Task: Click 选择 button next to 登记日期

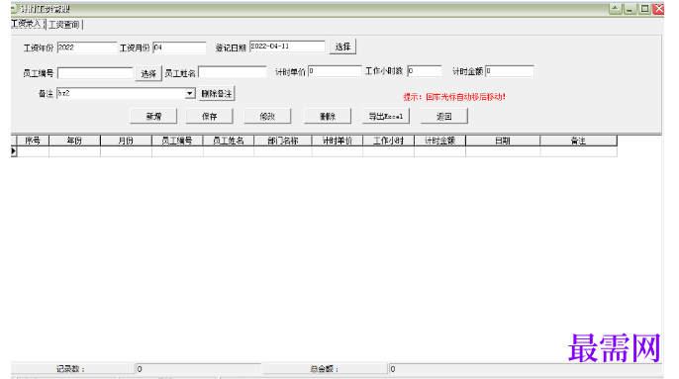Action: [x=342, y=47]
